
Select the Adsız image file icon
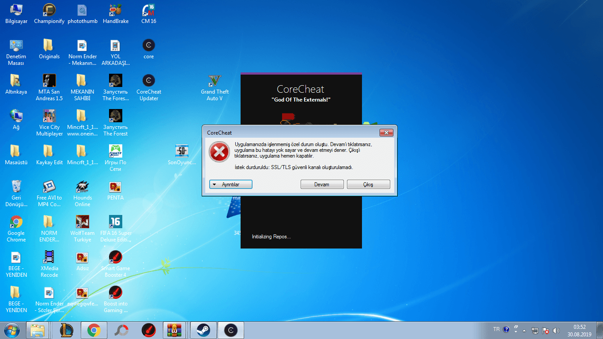coord(83,261)
